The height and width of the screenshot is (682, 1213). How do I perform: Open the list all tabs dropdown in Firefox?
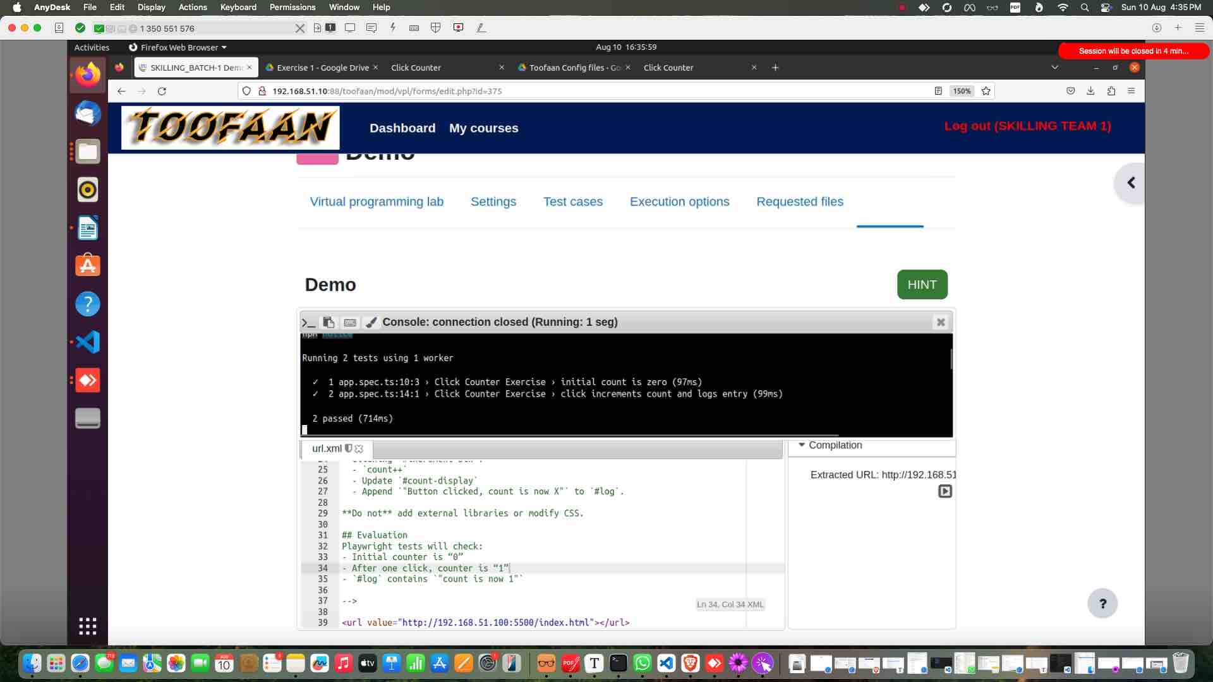point(1054,68)
